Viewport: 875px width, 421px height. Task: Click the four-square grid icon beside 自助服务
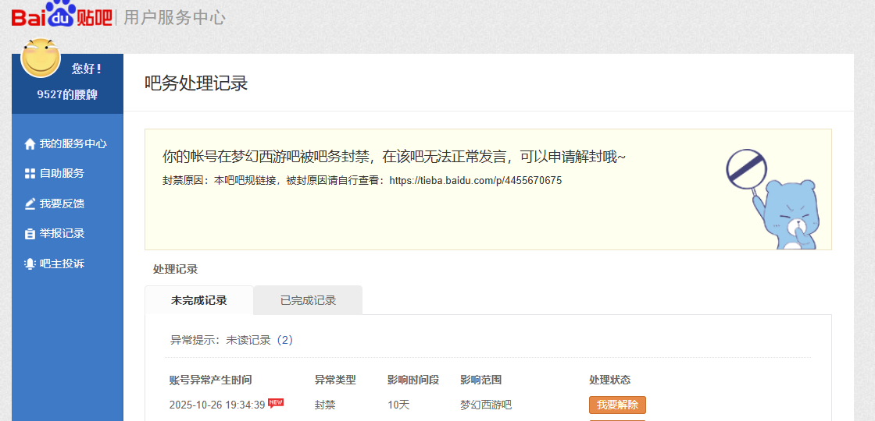30,174
